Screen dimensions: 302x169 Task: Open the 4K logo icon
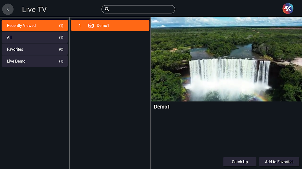click(x=288, y=9)
